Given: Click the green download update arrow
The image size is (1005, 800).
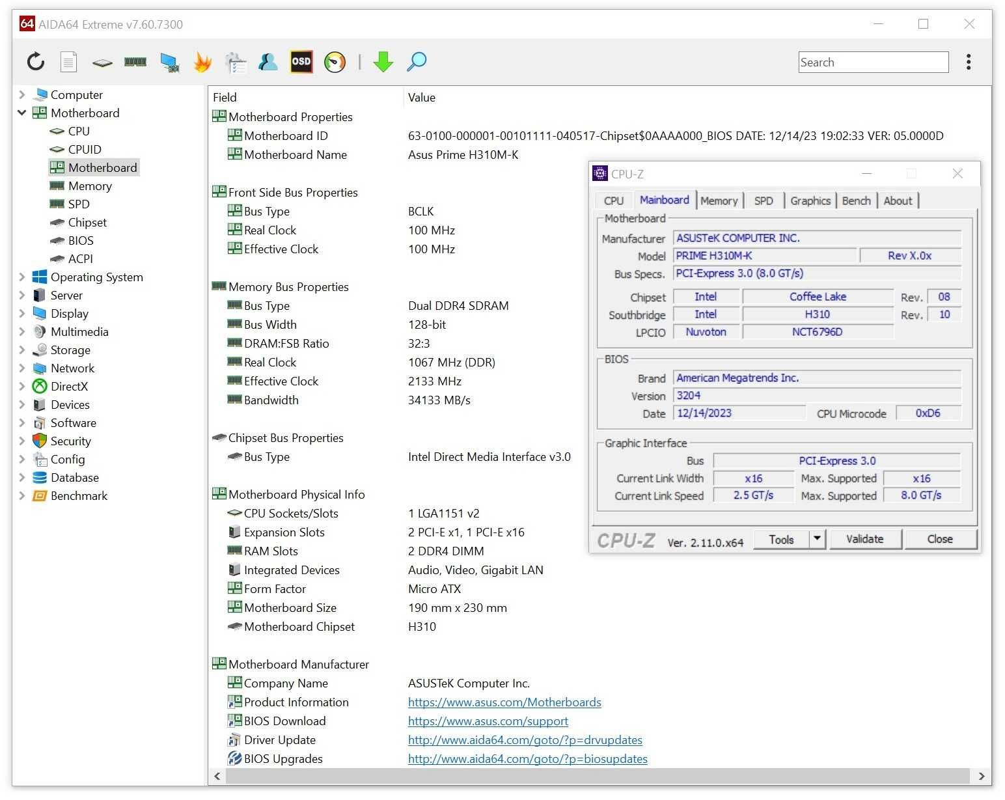Looking at the screenshot, I should pos(383,62).
